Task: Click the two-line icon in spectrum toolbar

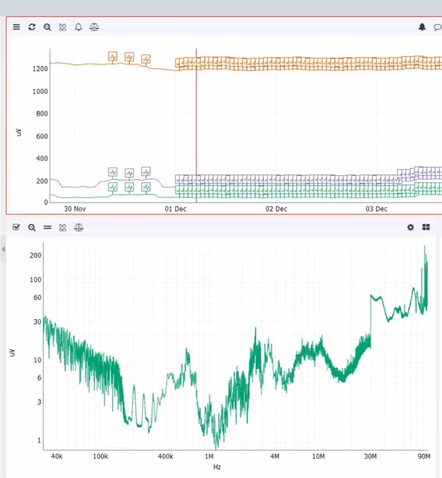Action: click(47, 227)
